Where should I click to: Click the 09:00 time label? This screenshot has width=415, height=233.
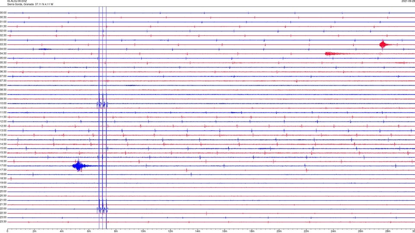(x=3, y=94)
